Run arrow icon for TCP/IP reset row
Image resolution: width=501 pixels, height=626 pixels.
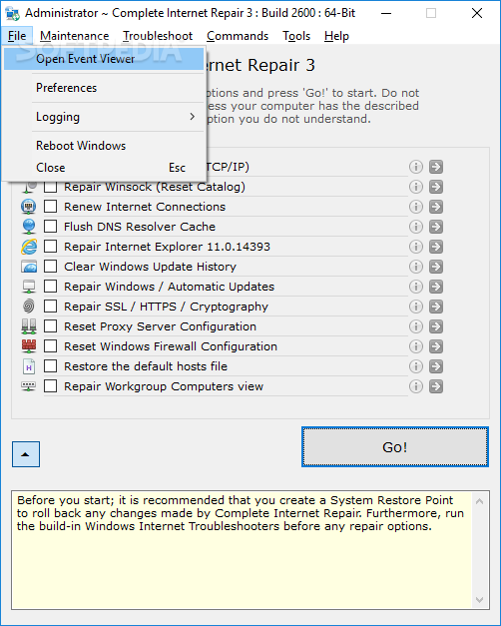(x=436, y=167)
